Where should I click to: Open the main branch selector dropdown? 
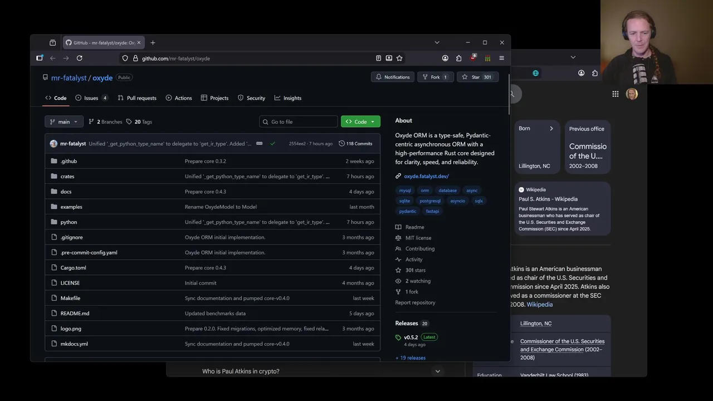64,121
